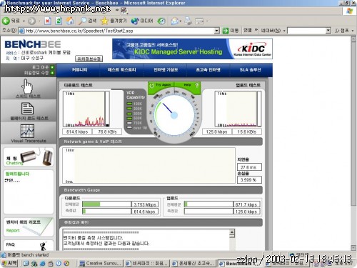Click the green Refresh page icon
The image size is (357, 268).
59,21
